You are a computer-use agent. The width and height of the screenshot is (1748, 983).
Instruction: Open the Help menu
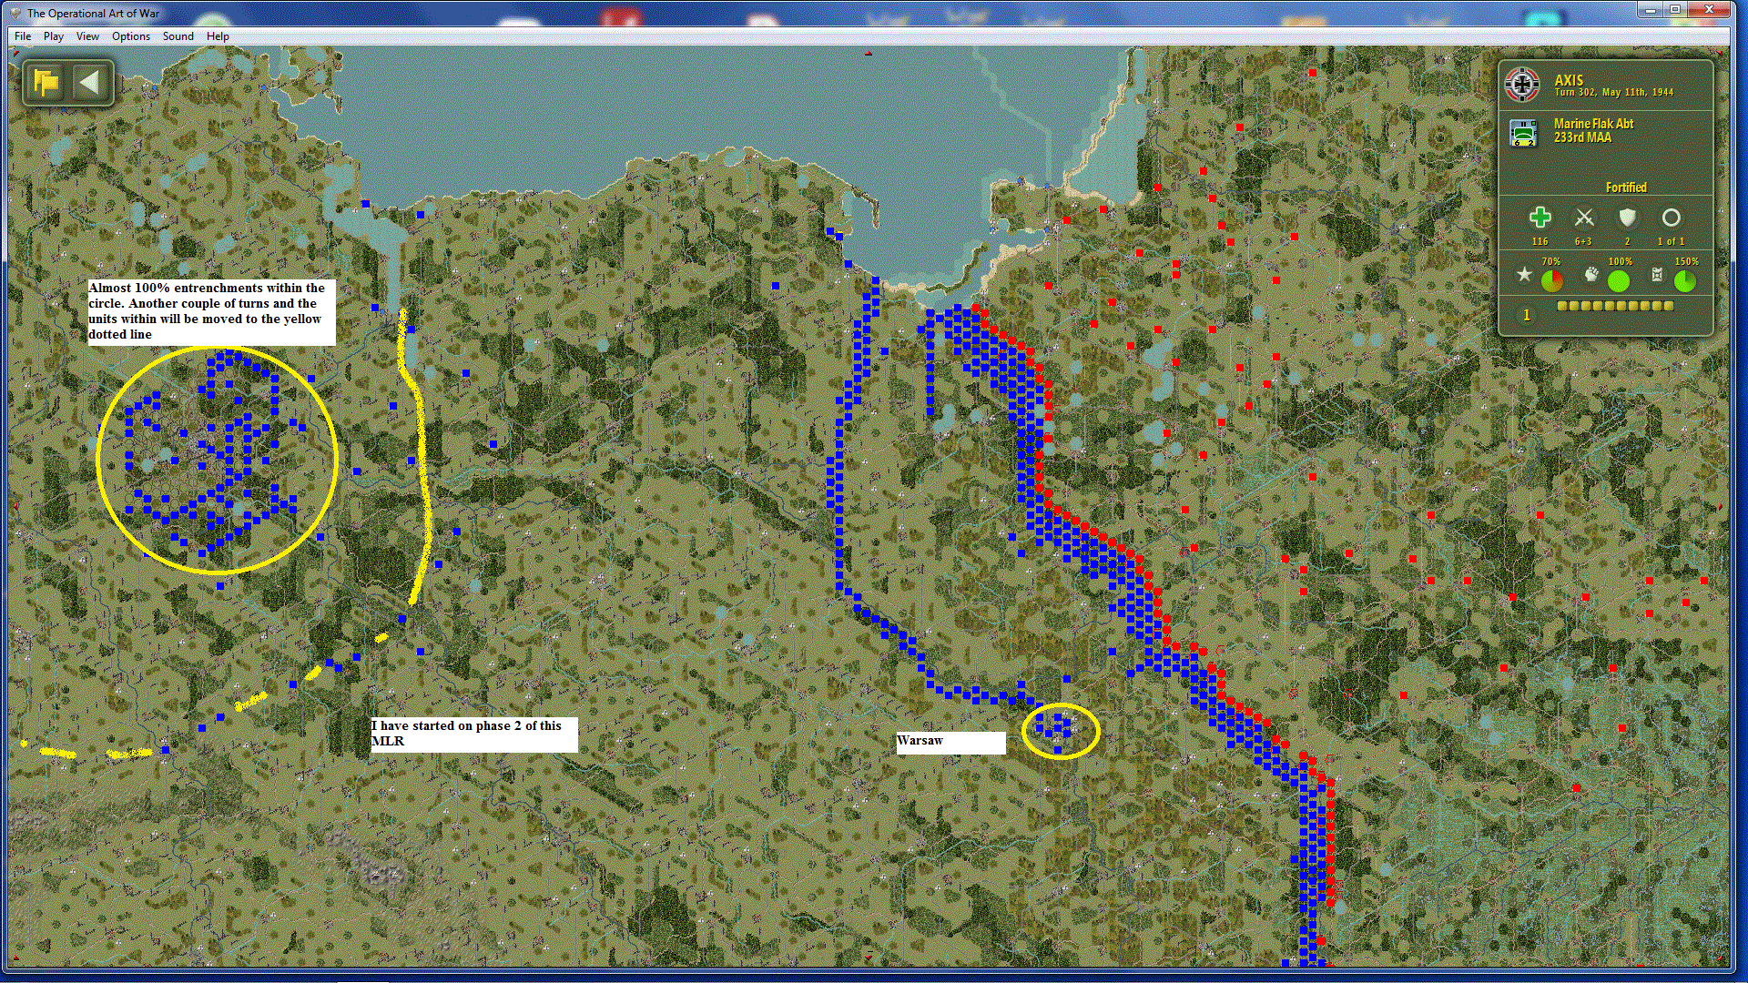pos(218,36)
